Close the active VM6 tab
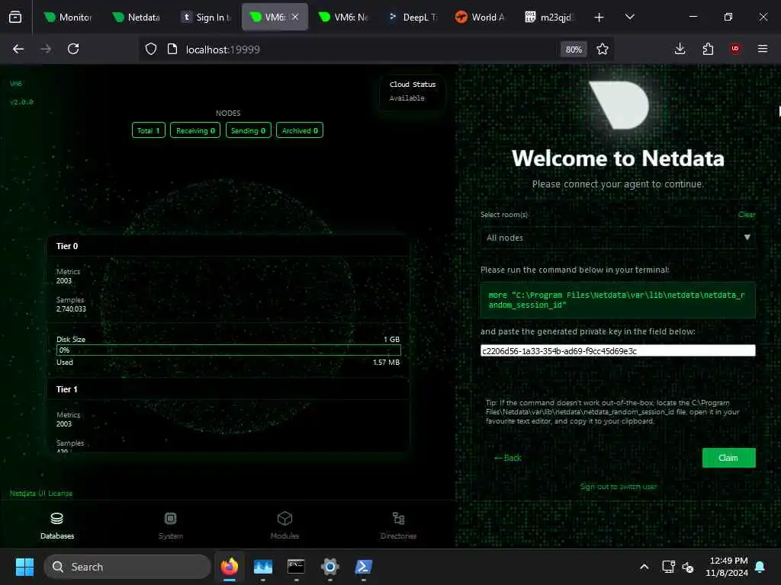 tap(295, 17)
